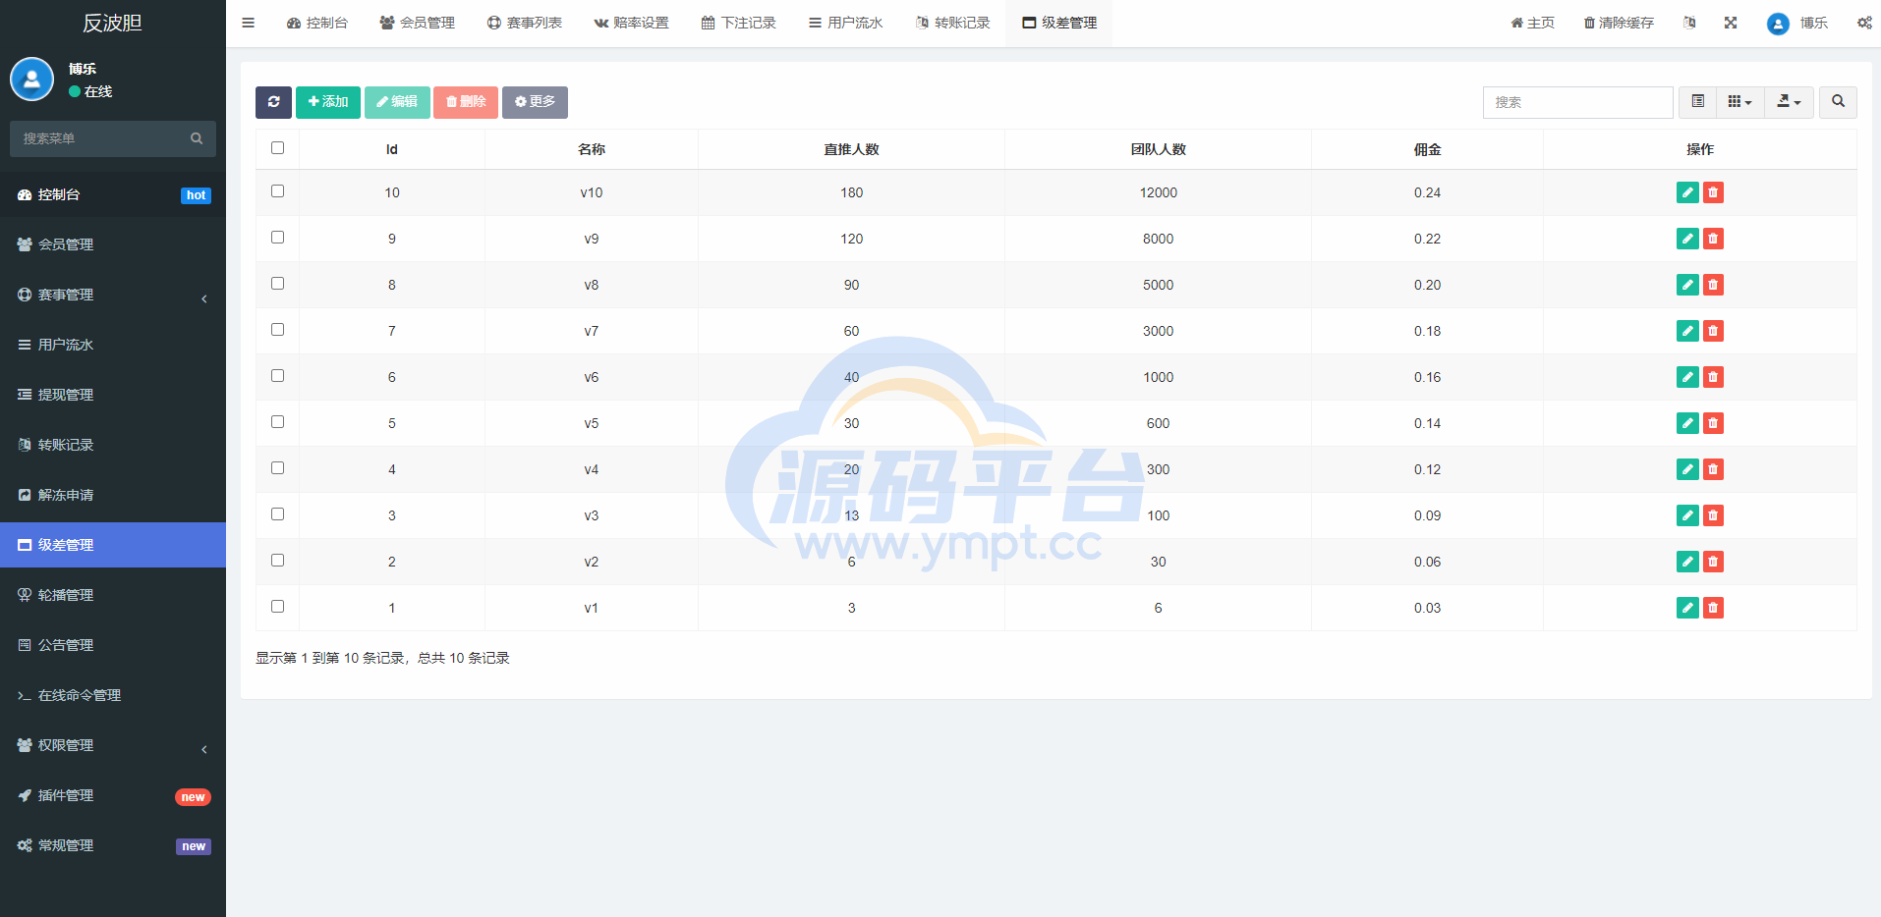The width and height of the screenshot is (1881, 917).
Task: Click the green 添加 add button
Action: tap(328, 102)
